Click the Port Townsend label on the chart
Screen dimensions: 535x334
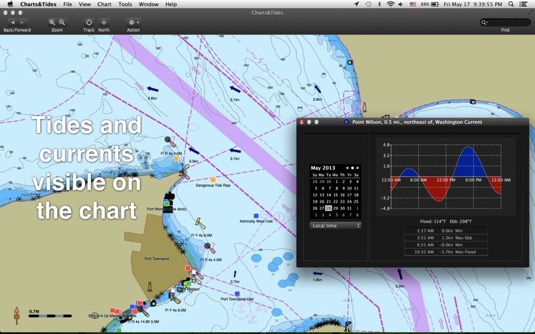click(x=156, y=259)
